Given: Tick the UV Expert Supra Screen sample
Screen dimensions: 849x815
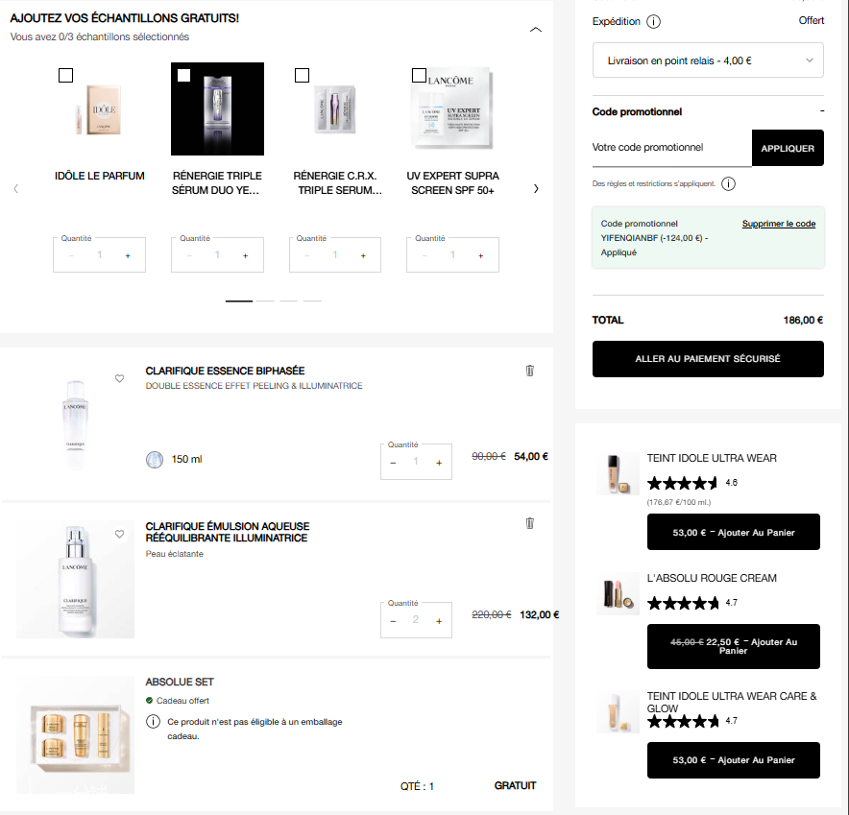Looking at the screenshot, I should pyautogui.click(x=419, y=75).
